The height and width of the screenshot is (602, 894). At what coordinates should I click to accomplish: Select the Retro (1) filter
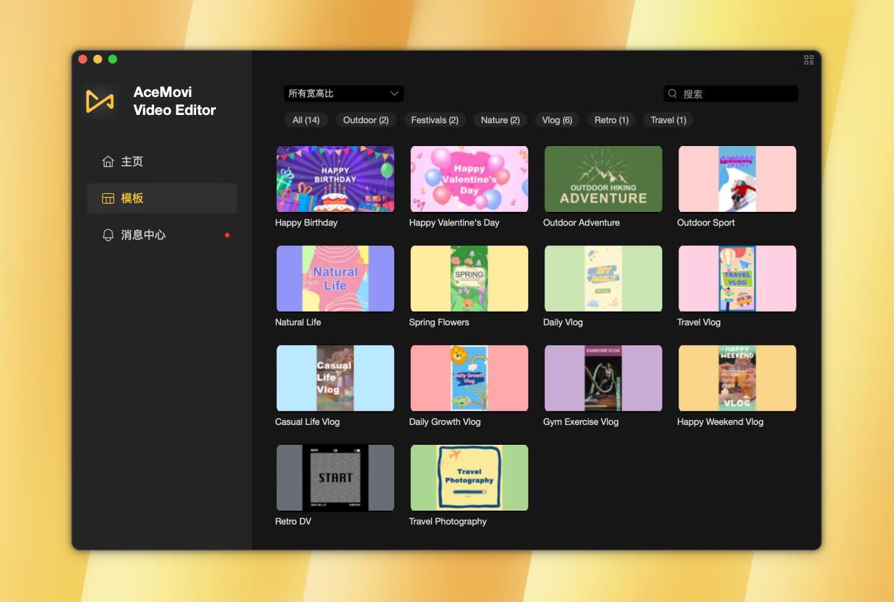coord(611,120)
